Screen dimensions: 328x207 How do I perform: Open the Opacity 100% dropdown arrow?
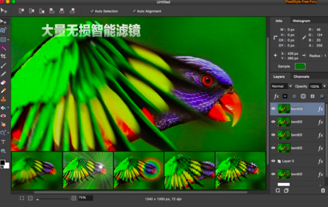[x=324, y=86]
